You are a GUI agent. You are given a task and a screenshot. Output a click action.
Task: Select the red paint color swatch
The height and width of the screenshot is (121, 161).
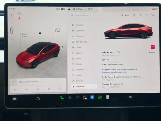click(x=153, y=47)
